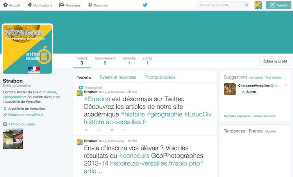Open Abonnements count
Image resolution: width=293 pixels, height=177 pixels.
(x=105, y=61)
